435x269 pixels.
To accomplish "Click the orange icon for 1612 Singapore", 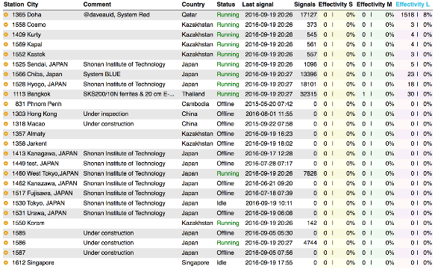I will point(5,263).
